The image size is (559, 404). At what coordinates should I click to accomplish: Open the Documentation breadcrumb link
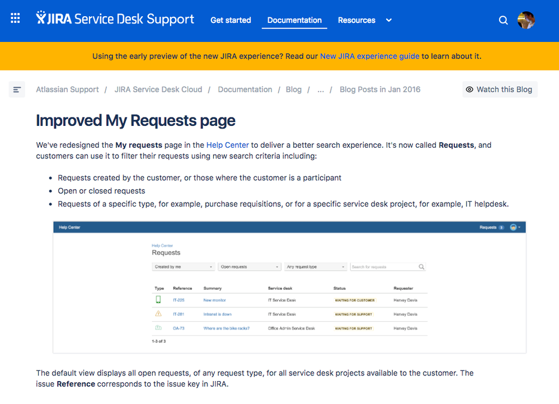coord(245,90)
